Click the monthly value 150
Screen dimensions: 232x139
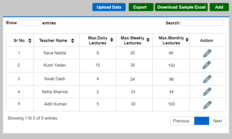click(171, 65)
